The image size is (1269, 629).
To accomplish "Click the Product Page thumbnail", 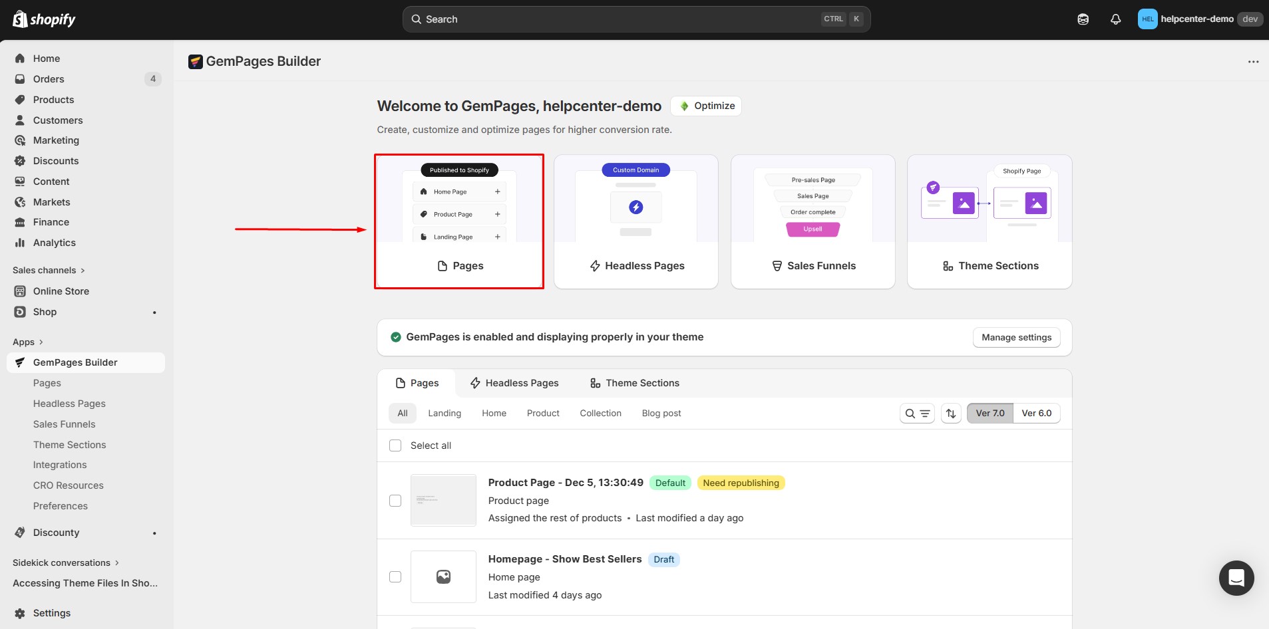I will pos(443,500).
